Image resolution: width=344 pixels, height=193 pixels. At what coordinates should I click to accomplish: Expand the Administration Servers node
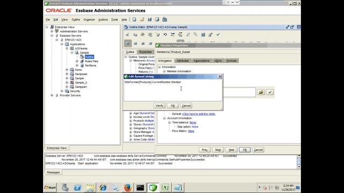click(52, 31)
